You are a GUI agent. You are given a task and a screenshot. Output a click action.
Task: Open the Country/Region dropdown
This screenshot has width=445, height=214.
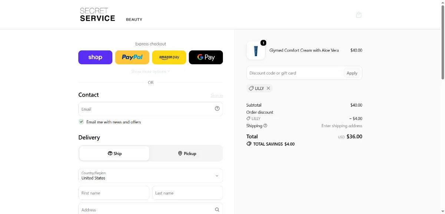click(x=151, y=176)
